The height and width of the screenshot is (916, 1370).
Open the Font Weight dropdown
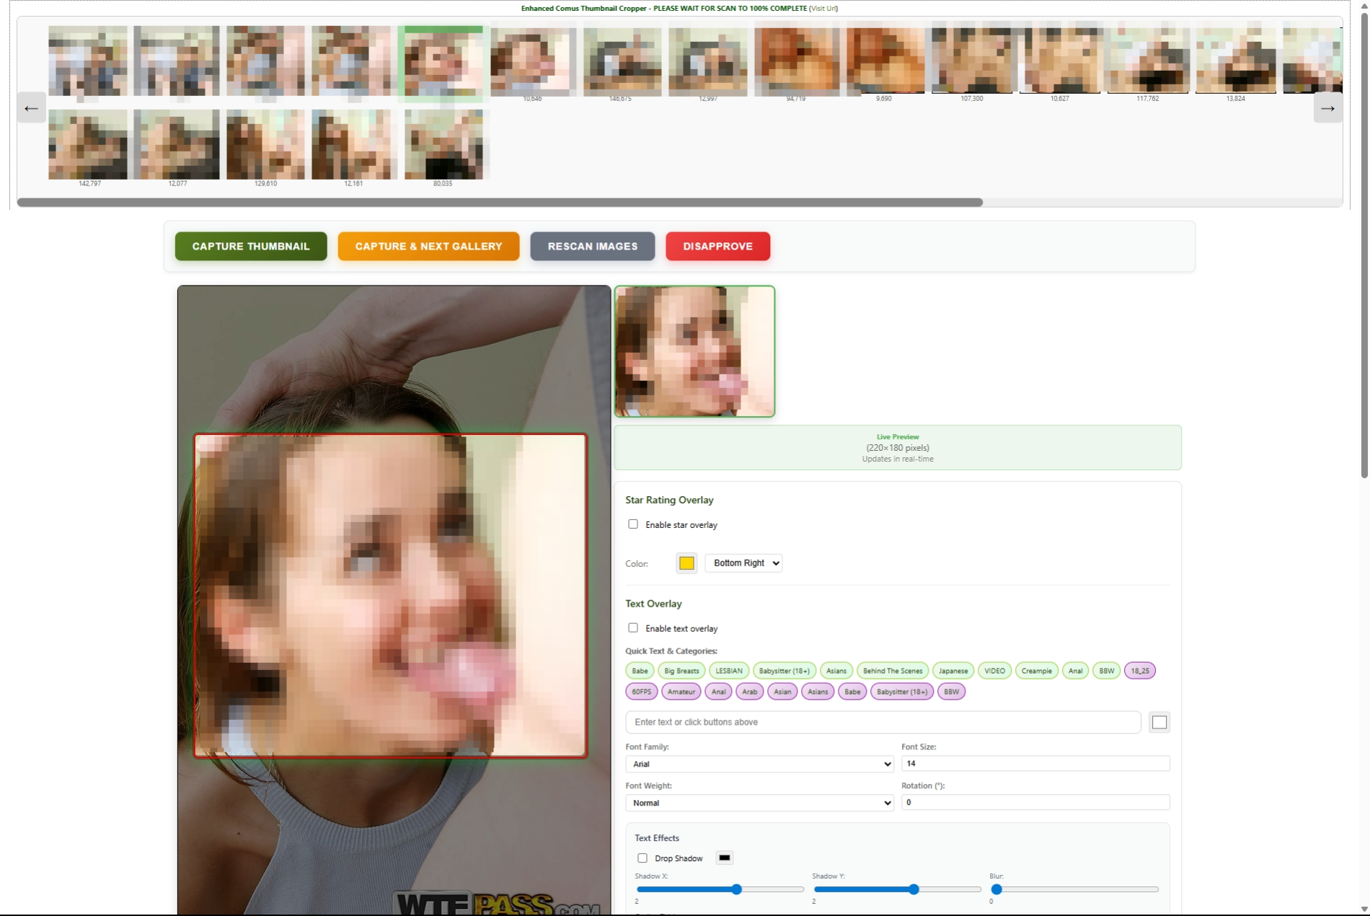pyautogui.click(x=759, y=802)
